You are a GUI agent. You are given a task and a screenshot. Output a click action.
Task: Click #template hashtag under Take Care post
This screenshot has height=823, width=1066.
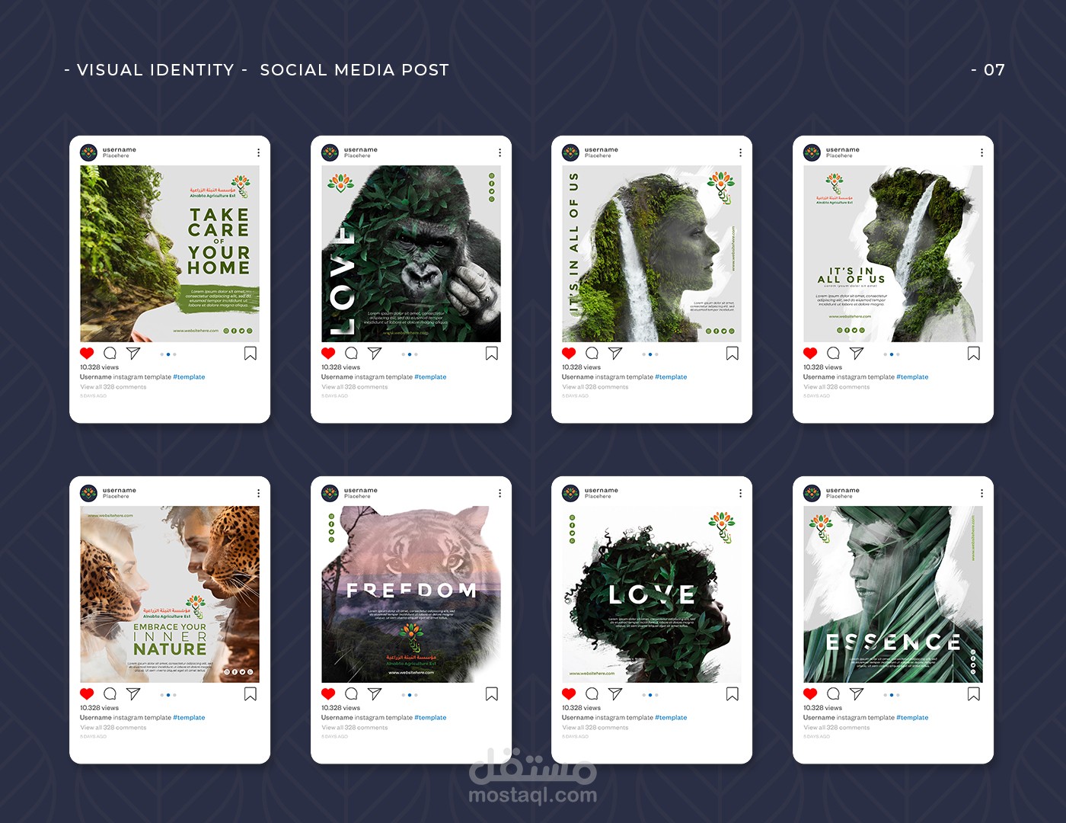(189, 377)
